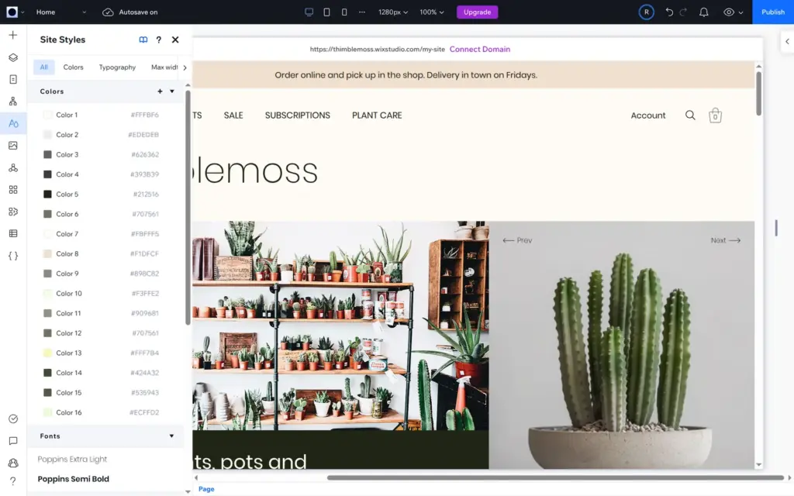The height and width of the screenshot is (496, 794).
Task: Add a new color with plus icon
Action: (x=160, y=91)
